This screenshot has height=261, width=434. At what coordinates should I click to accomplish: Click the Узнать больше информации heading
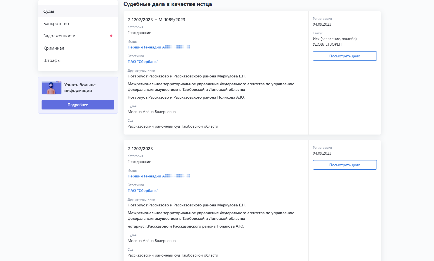pos(80,88)
